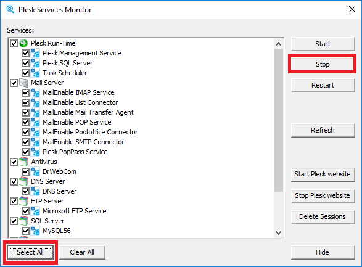362x267 pixels.
Task: Uncheck the Task Scheduler checkbox
Action: 25,73
